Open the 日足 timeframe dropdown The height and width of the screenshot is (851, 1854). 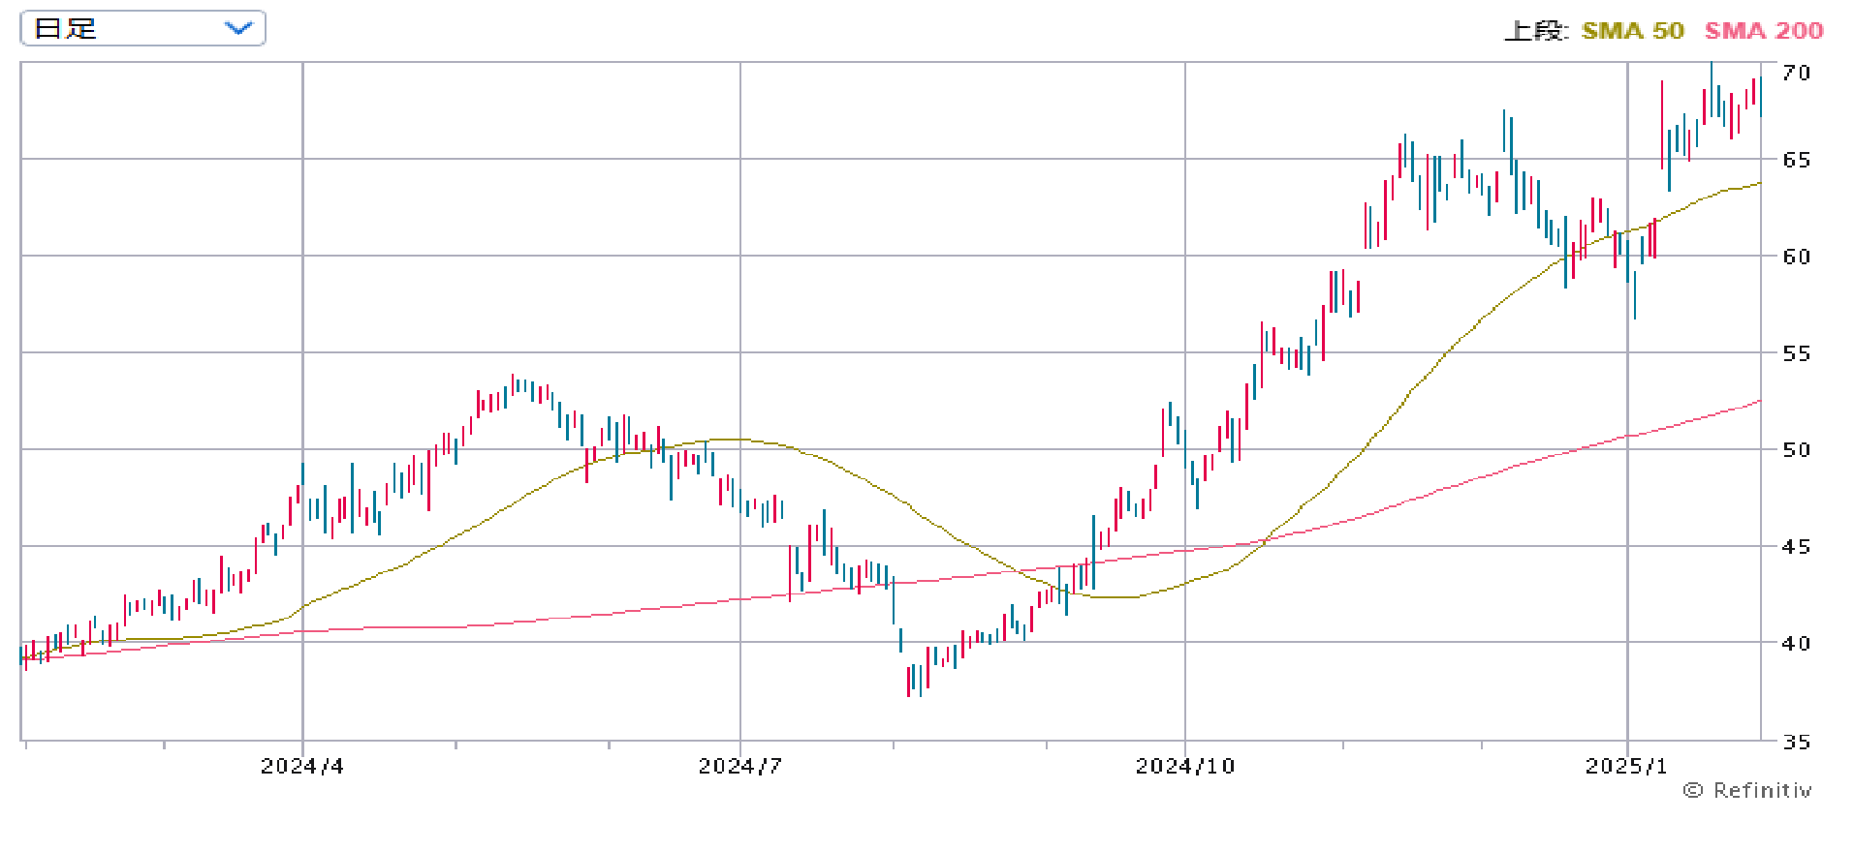(x=141, y=28)
